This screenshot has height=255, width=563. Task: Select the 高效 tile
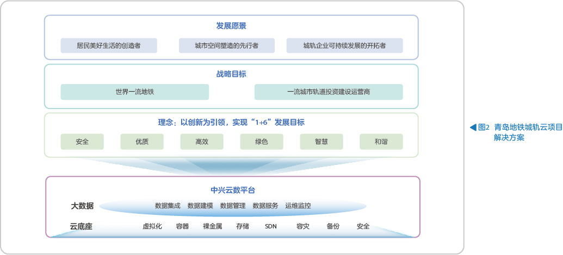202,142
